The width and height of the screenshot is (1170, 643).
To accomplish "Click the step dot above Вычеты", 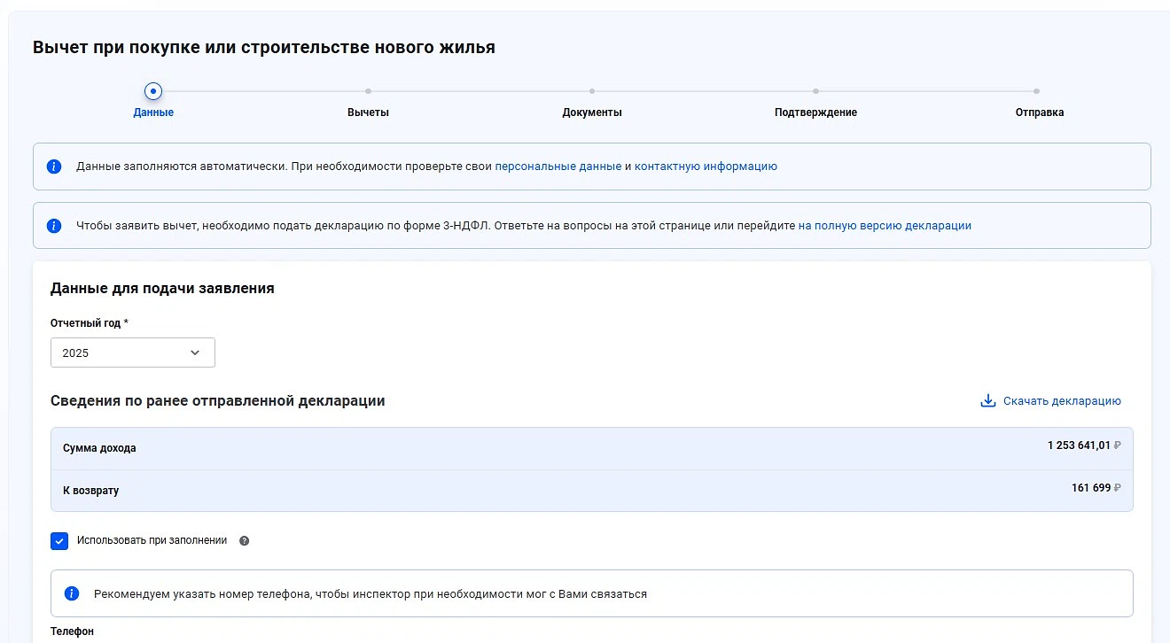I will coord(368,90).
